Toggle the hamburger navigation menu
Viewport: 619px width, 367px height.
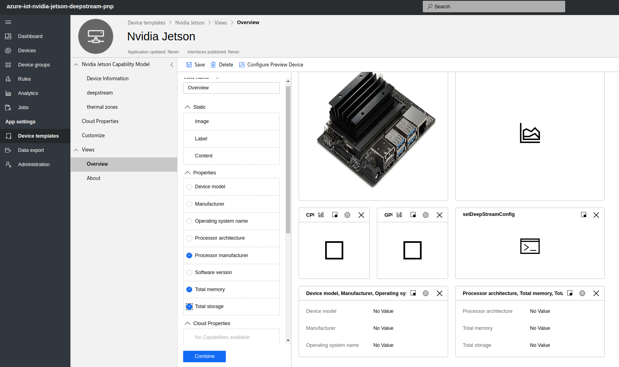point(8,22)
